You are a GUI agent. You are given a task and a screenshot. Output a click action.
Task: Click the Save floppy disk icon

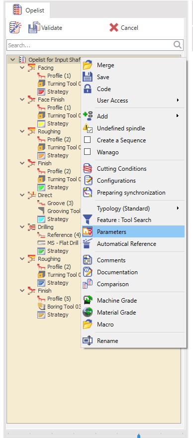tap(88, 77)
